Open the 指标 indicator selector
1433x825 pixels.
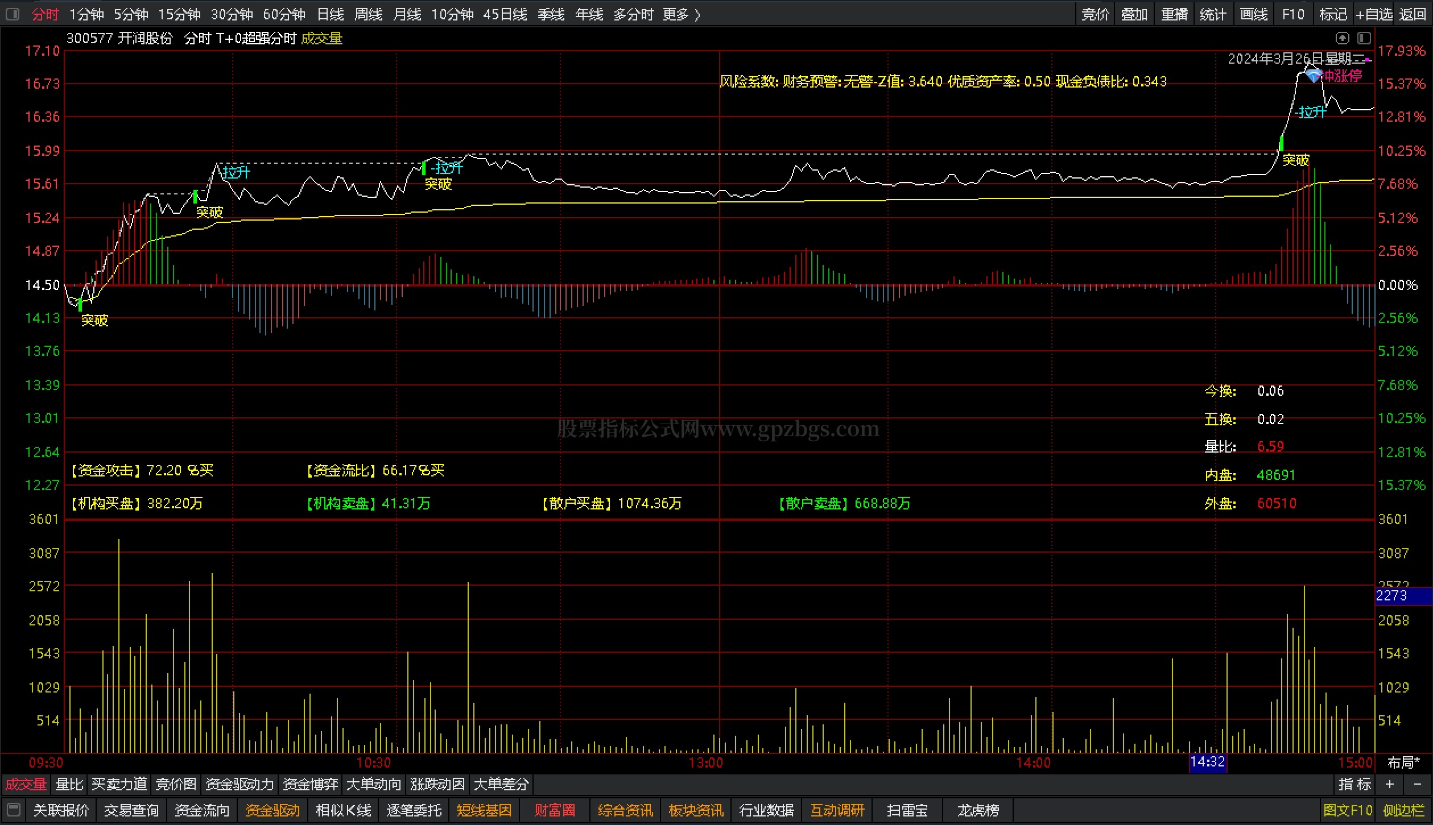click(x=1354, y=784)
